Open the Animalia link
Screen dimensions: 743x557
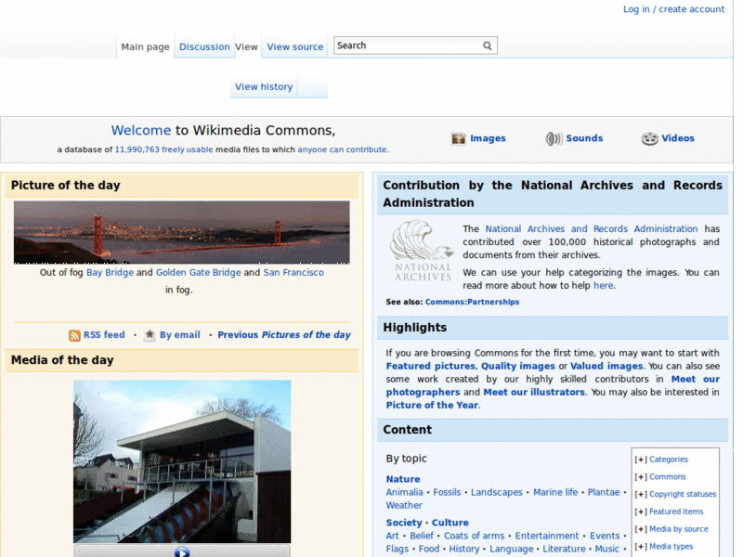[404, 493]
